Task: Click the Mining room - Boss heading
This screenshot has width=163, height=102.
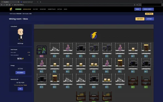Action: [x=18, y=19]
